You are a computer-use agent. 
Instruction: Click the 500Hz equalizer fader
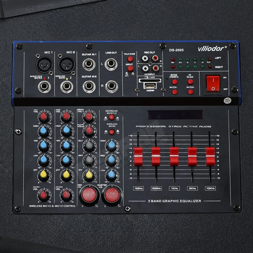click(x=156, y=157)
